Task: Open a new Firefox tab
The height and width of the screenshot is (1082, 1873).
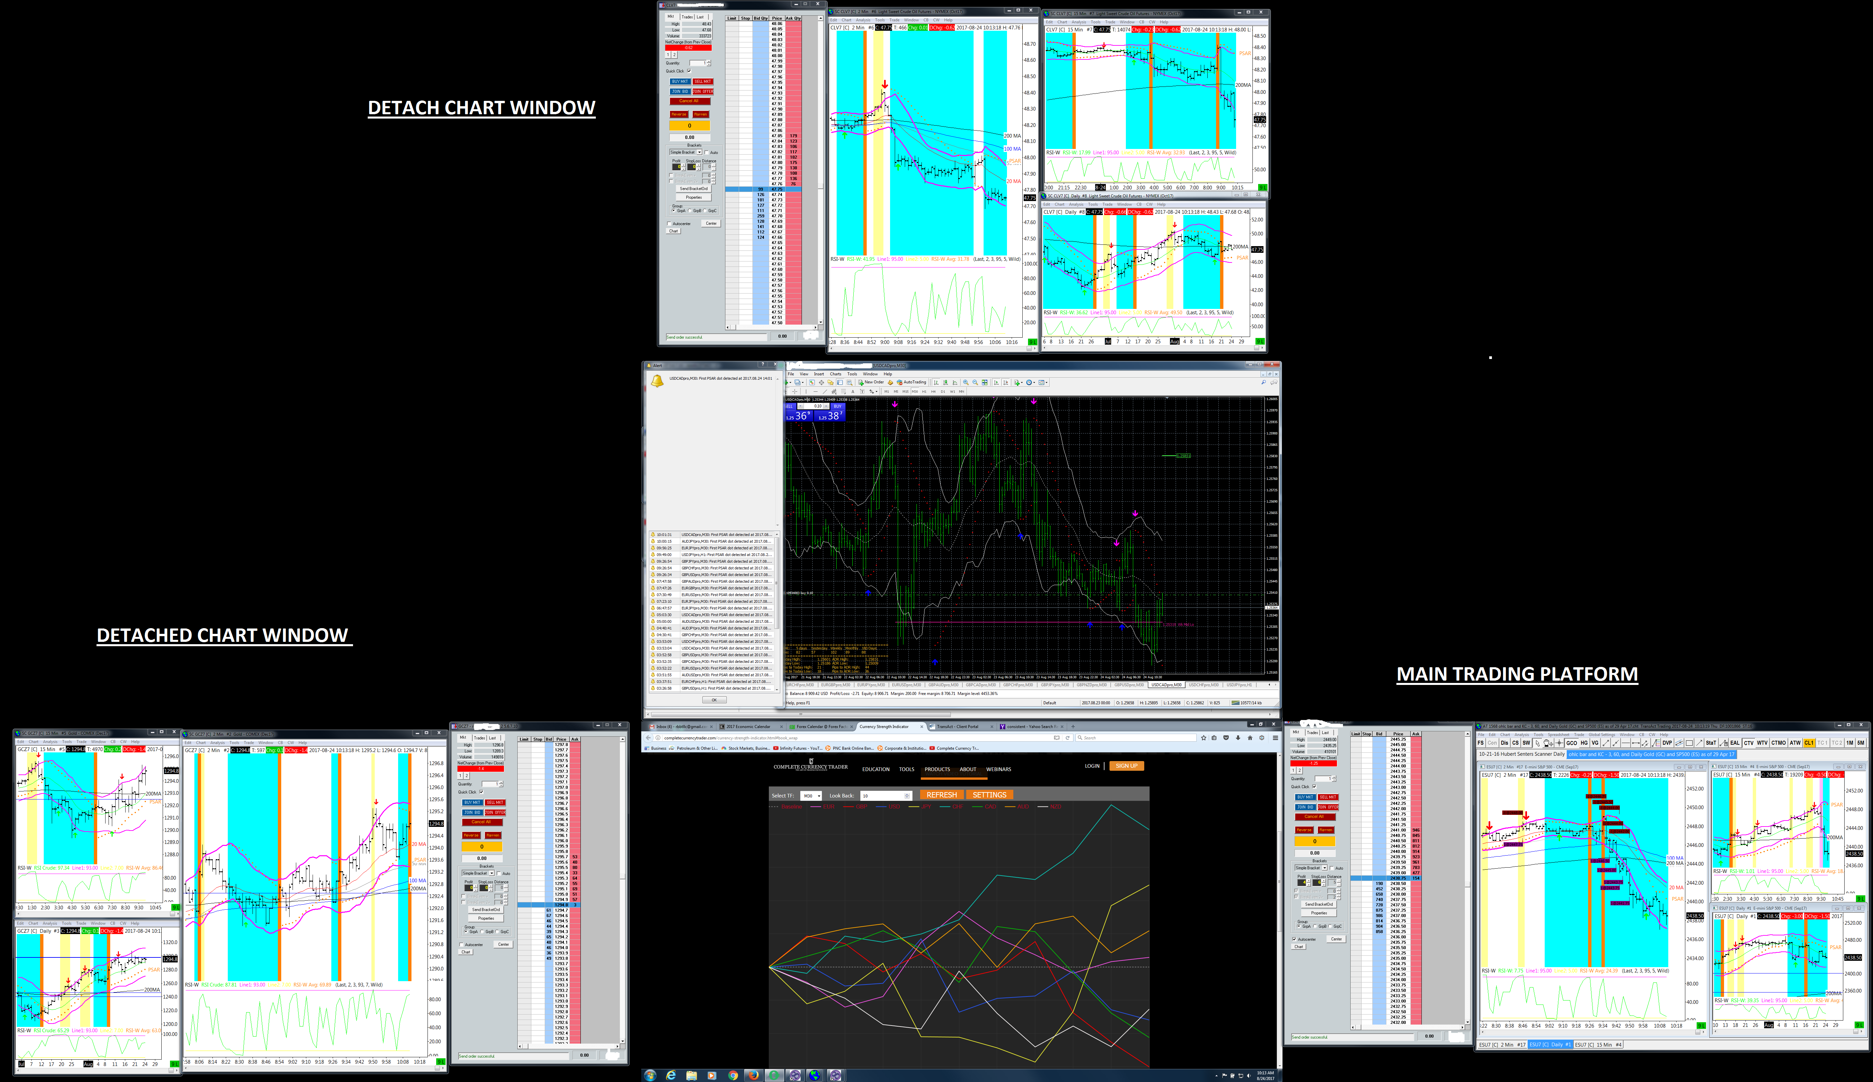Action: [x=1073, y=726]
